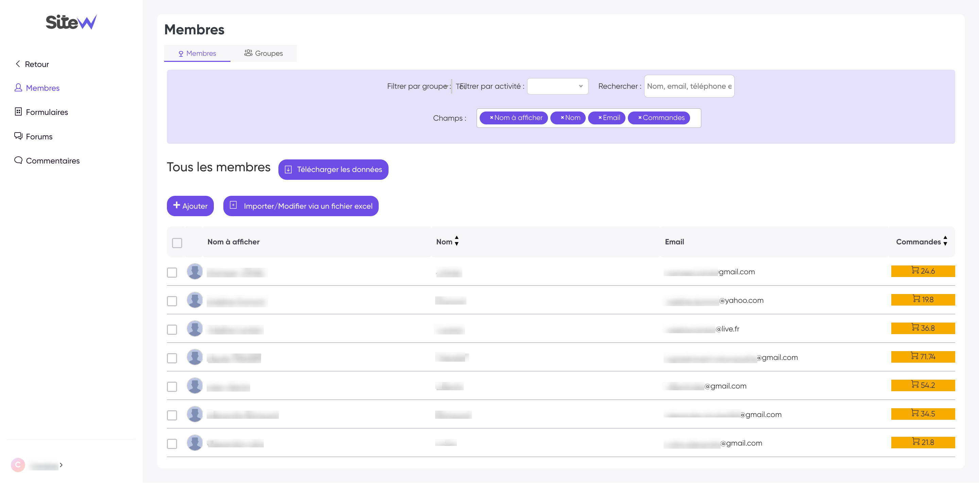Remove the 'Commandes' field tag
The width and height of the screenshot is (979, 483).
tap(640, 118)
